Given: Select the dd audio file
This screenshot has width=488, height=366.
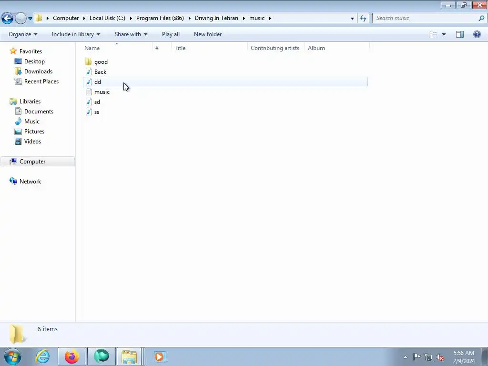Looking at the screenshot, I should click(225, 82).
